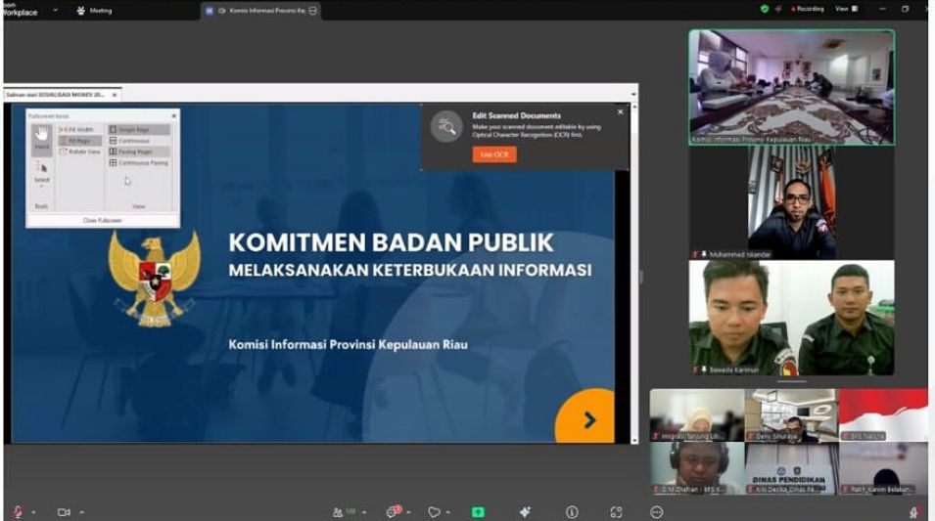Click Rotate View in the fullscreen tools
This screenshot has width=935, height=521.
[x=80, y=152]
